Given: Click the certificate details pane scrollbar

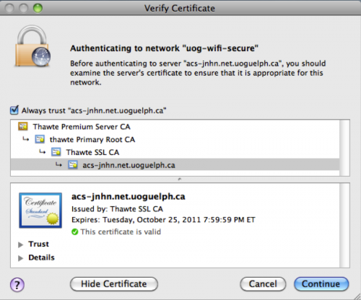Looking at the screenshot, I should click(344, 225).
